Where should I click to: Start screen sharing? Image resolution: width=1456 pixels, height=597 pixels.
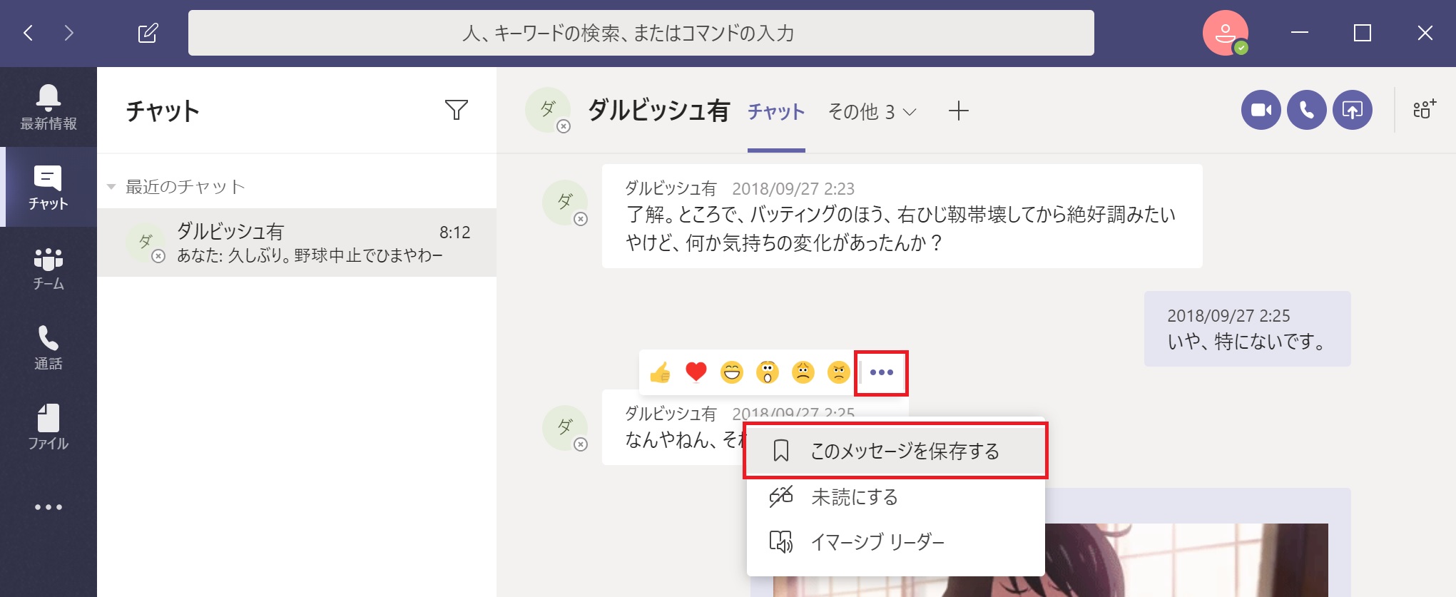[x=1353, y=110]
